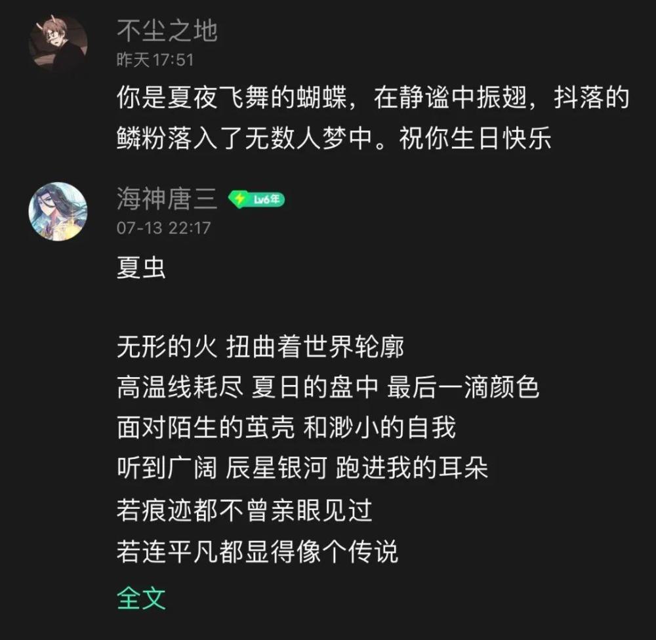The image size is (656, 640).
Task: Tap the comment line starting 鳞粉落入了无数人梦中
Action: [x=334, y=138]
